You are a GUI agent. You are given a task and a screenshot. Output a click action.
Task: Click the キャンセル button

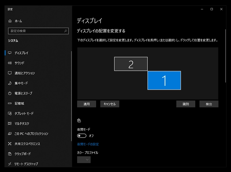(110, 104)
